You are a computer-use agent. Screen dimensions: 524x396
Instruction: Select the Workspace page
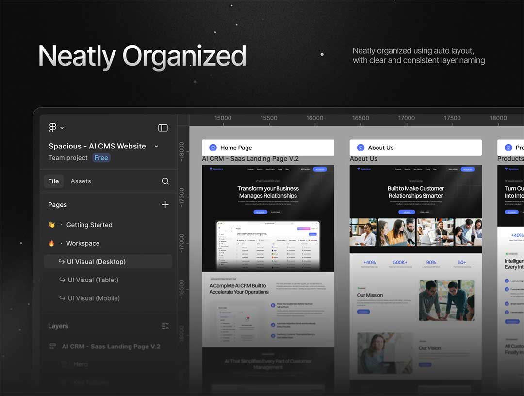tap(82, 243)
